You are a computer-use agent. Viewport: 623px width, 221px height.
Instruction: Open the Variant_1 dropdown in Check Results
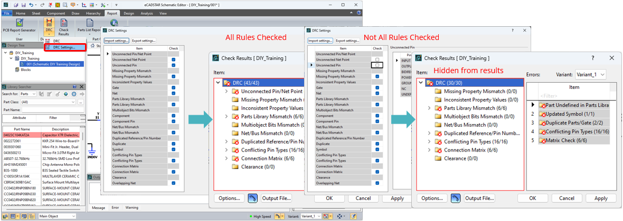(590, 75)
